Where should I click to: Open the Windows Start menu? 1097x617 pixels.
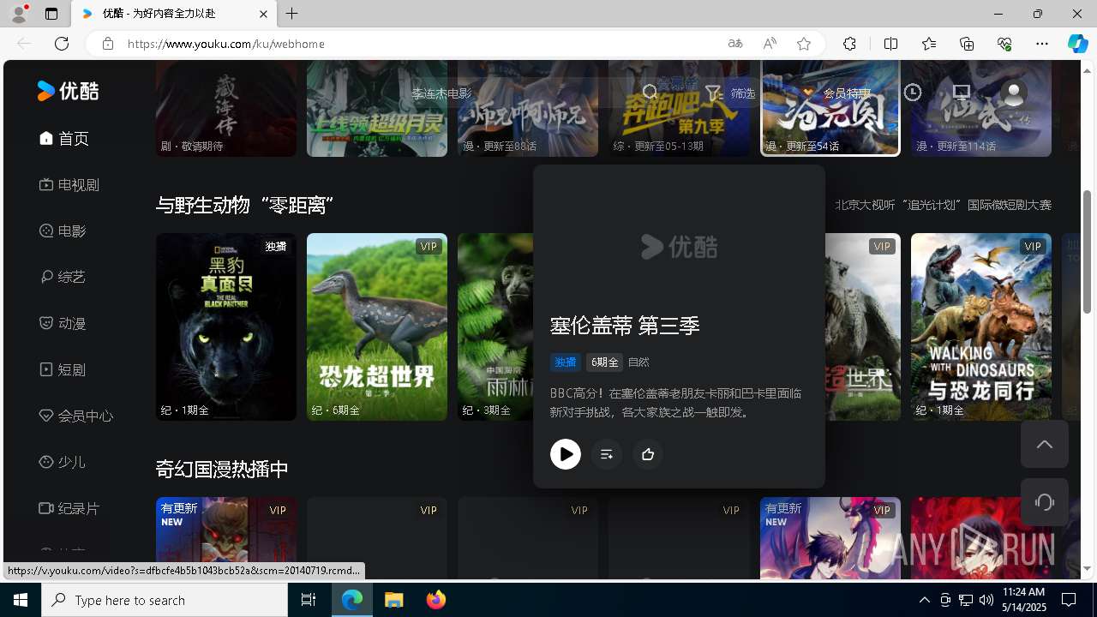click(x=21, y=600)
